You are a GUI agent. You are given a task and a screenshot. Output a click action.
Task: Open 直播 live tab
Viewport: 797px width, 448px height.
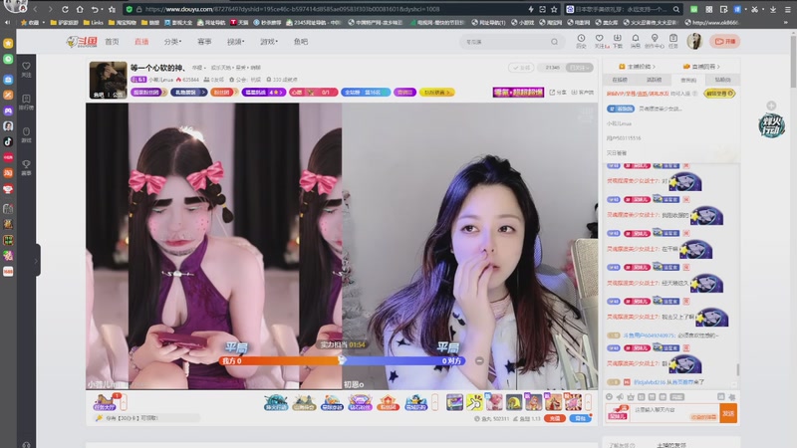[x=141, y=42]
